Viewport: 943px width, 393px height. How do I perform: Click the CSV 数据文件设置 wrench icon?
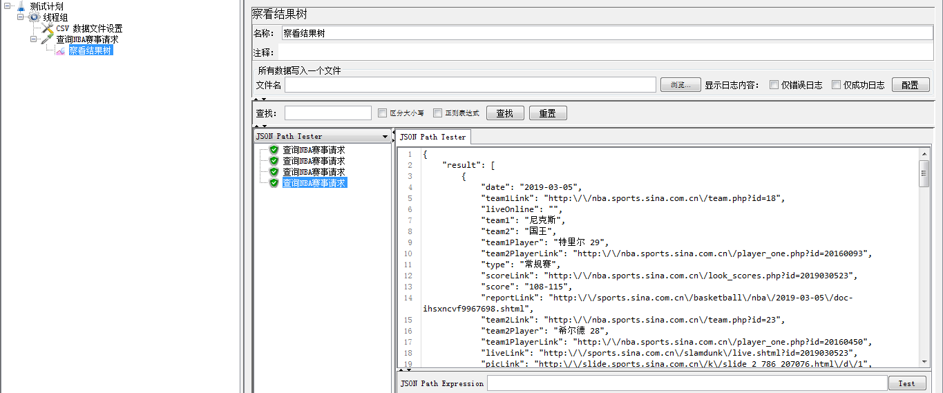point(47,28)
